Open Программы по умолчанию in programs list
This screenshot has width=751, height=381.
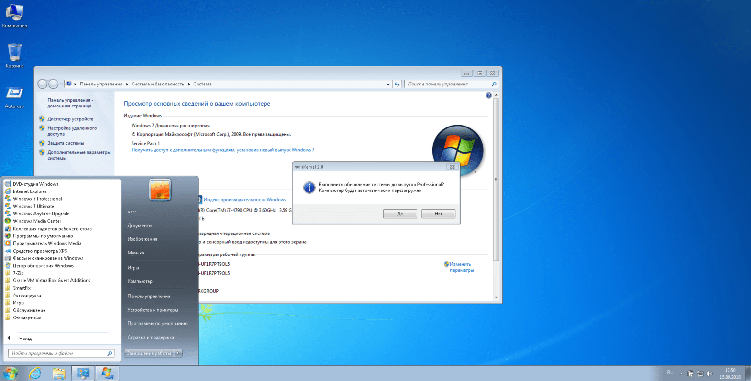click(43, 236)
